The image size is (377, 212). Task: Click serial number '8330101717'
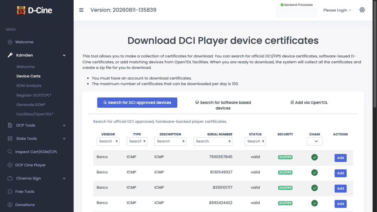[x=223, y=188]
